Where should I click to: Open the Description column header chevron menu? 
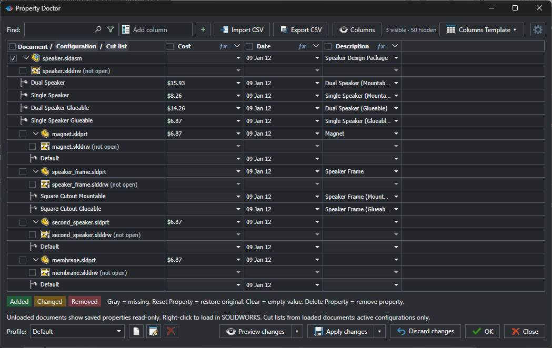[x=395, y=46]
